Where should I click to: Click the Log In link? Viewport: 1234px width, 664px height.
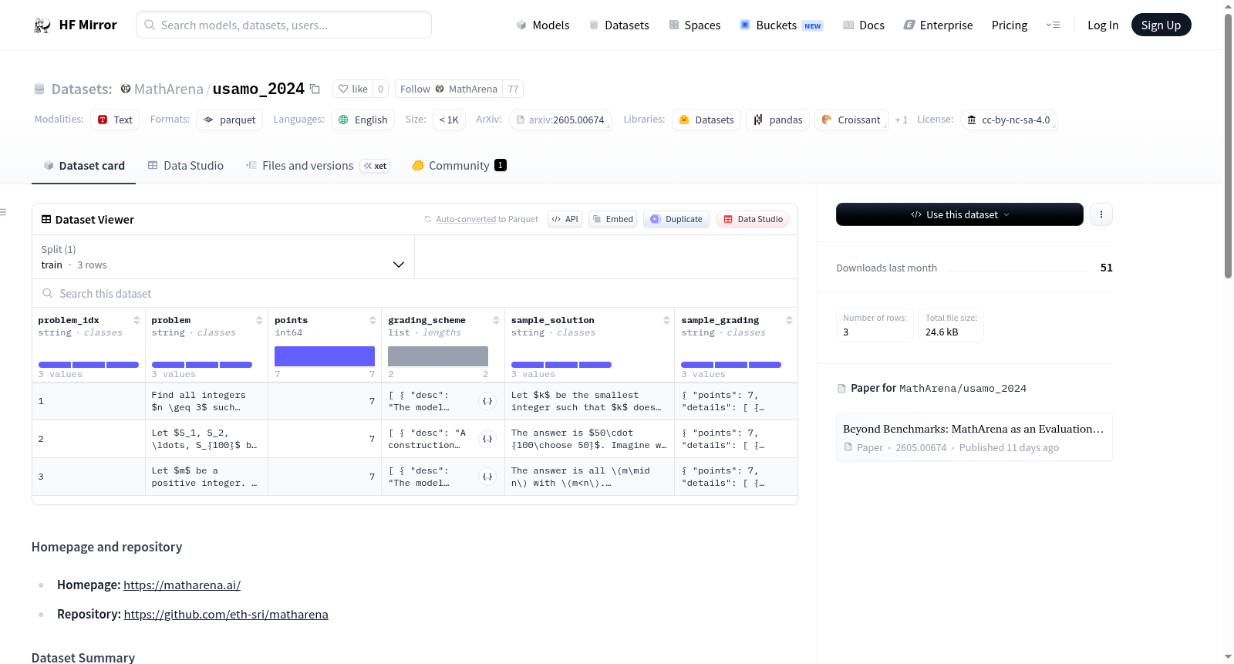1103,25
